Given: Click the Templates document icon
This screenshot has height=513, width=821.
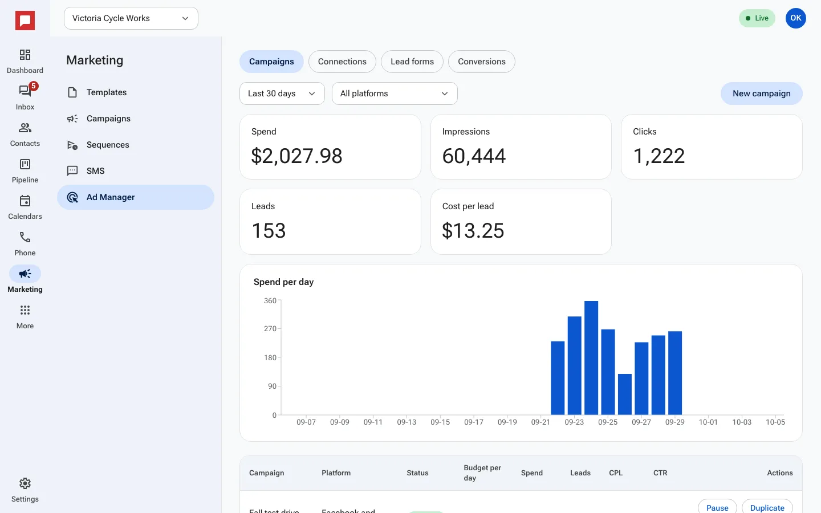Looking at the screenshot, I should tap(72, 92).
